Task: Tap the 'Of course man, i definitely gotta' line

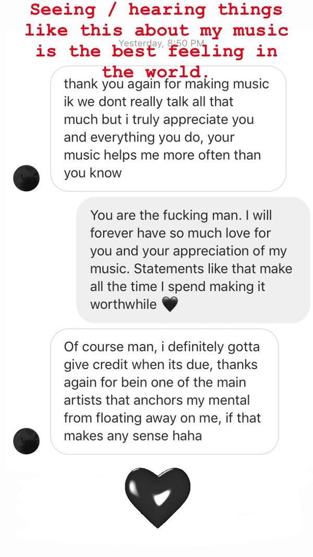Action: pyautogui.click(x=162, y=347)
